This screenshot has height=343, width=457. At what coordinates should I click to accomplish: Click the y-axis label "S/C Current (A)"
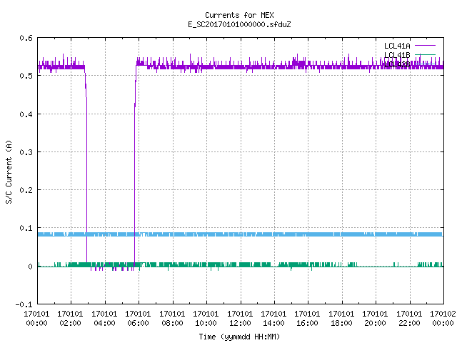click(x=9, y=171)
